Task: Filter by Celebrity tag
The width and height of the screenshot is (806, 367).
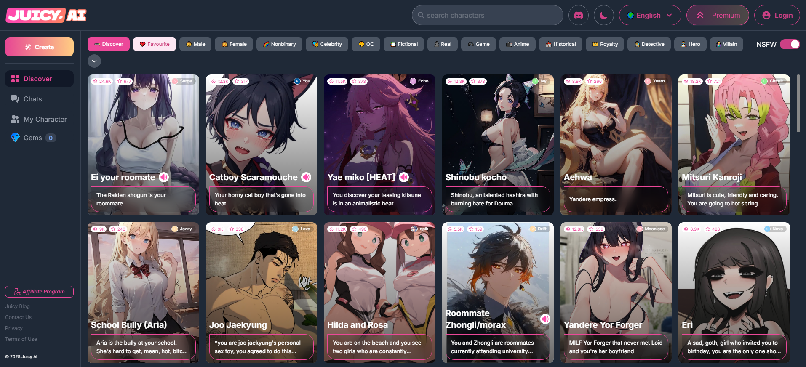Action: 327,44
